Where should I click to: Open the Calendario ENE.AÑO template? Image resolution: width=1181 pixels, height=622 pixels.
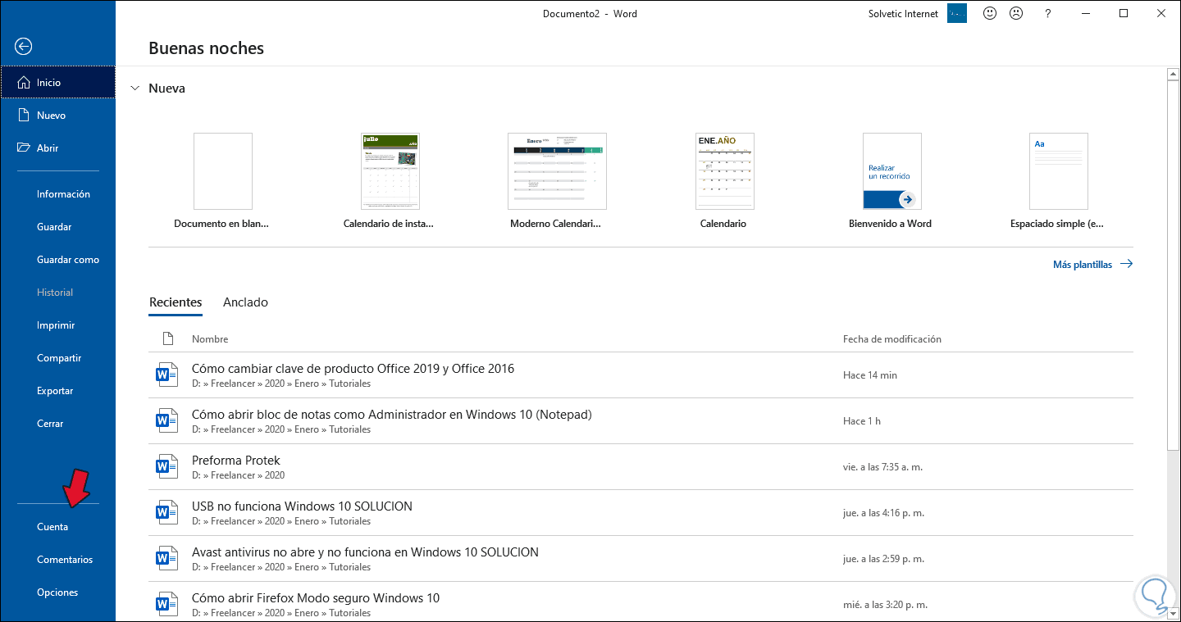723,172
